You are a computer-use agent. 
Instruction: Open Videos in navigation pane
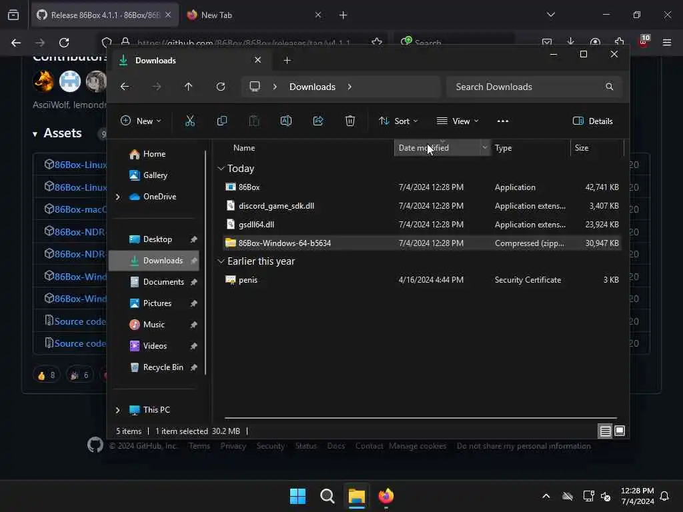tap(154, 346)
